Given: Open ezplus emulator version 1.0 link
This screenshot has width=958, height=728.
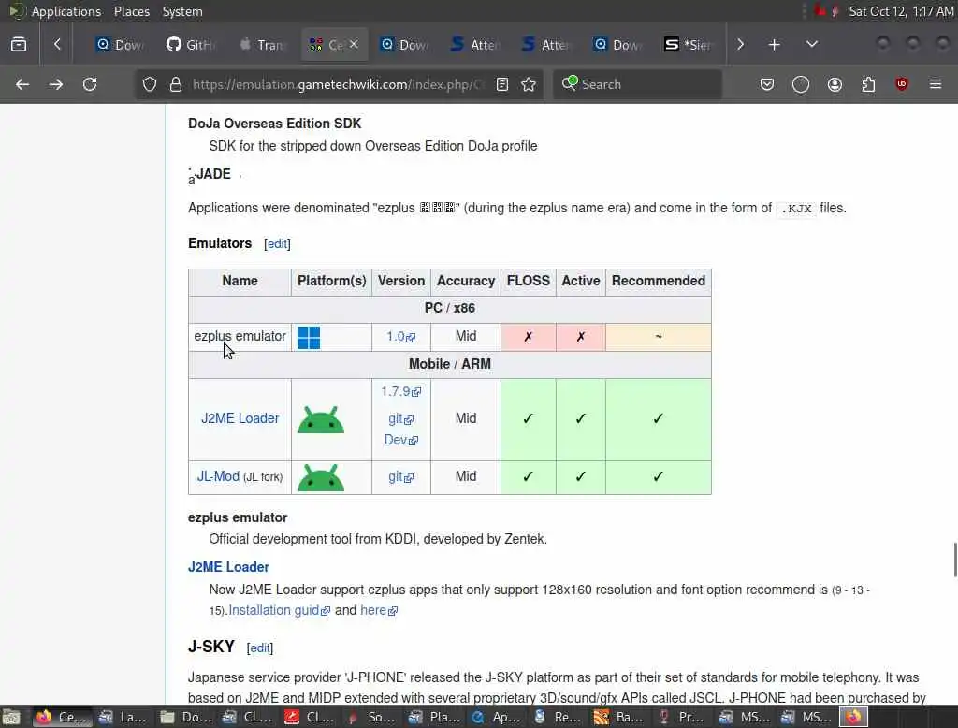Looking at the screenshot, I should point(400,337).
